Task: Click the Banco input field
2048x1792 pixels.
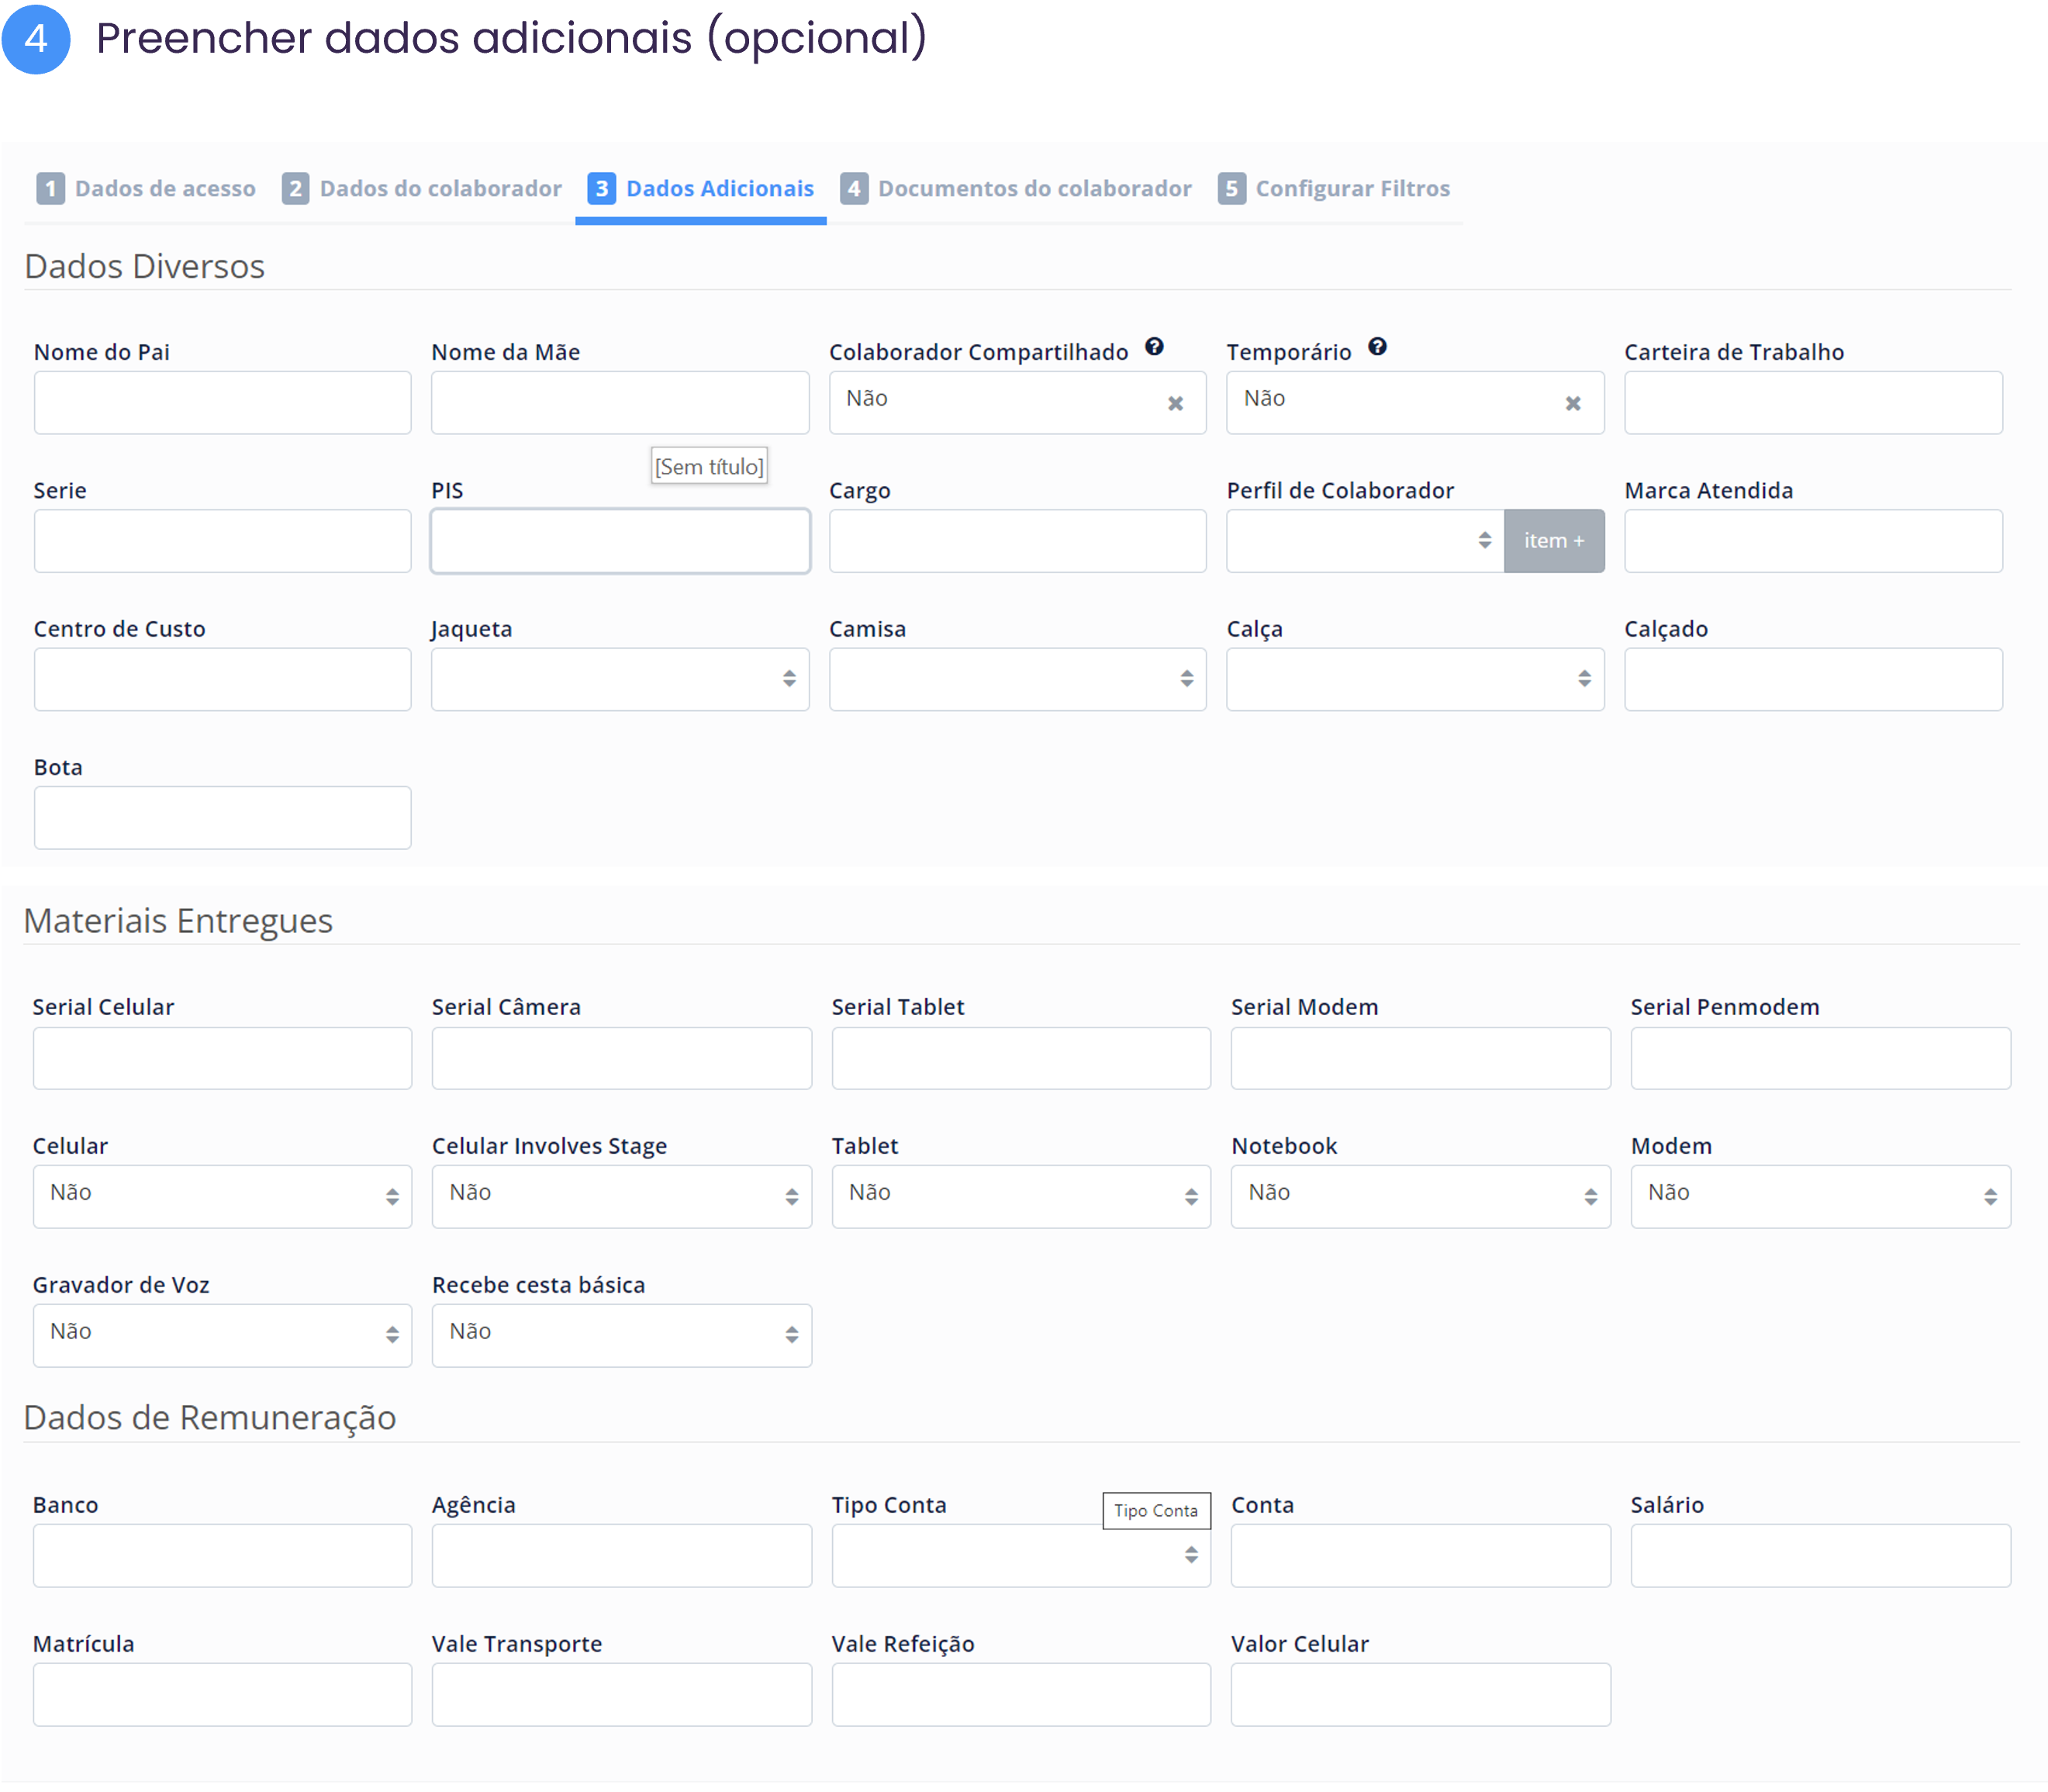Action: tap(222, 1555)
